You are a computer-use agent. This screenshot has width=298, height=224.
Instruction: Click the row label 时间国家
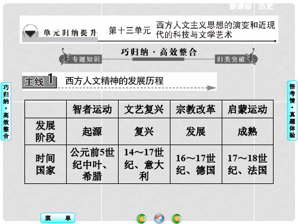[45, 164]
